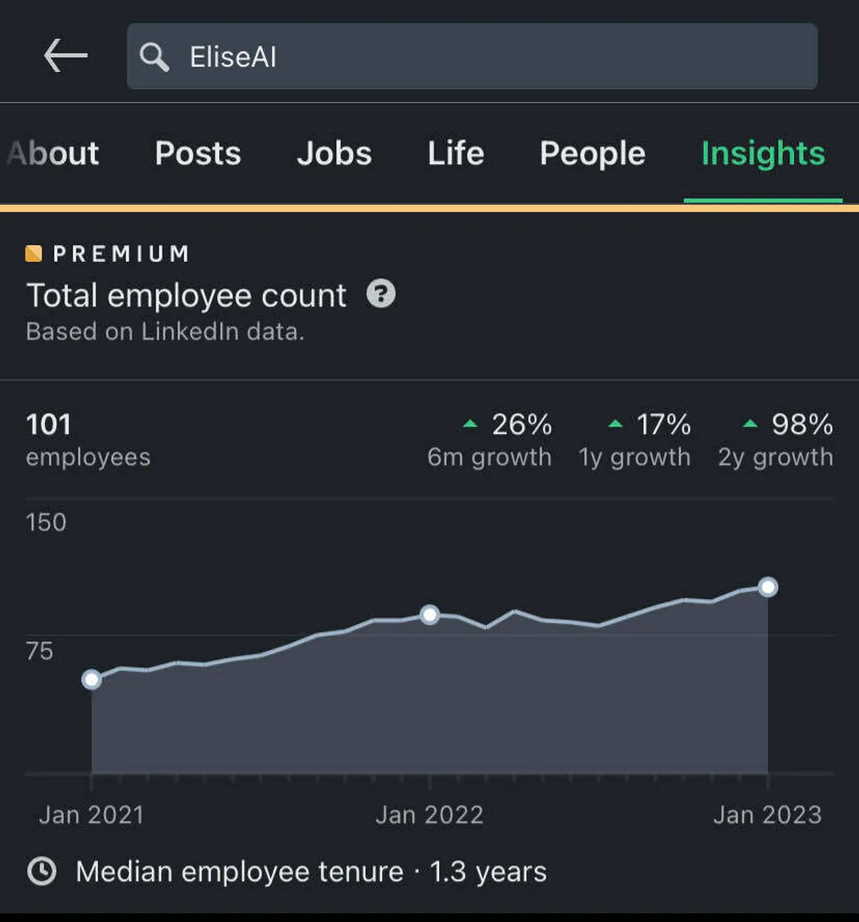Viewport: 859px width, 922px height.
Task: Tap the back arrow icon
Action: pyautogui.click(x=65, y=56)
